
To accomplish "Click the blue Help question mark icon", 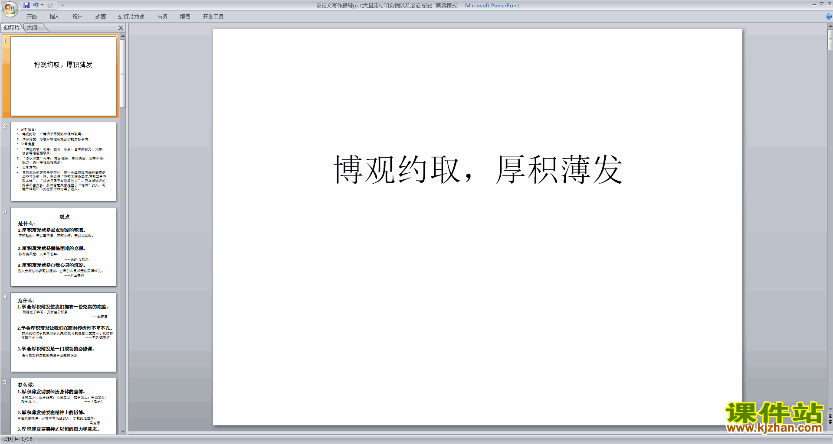I will [829, 17].
